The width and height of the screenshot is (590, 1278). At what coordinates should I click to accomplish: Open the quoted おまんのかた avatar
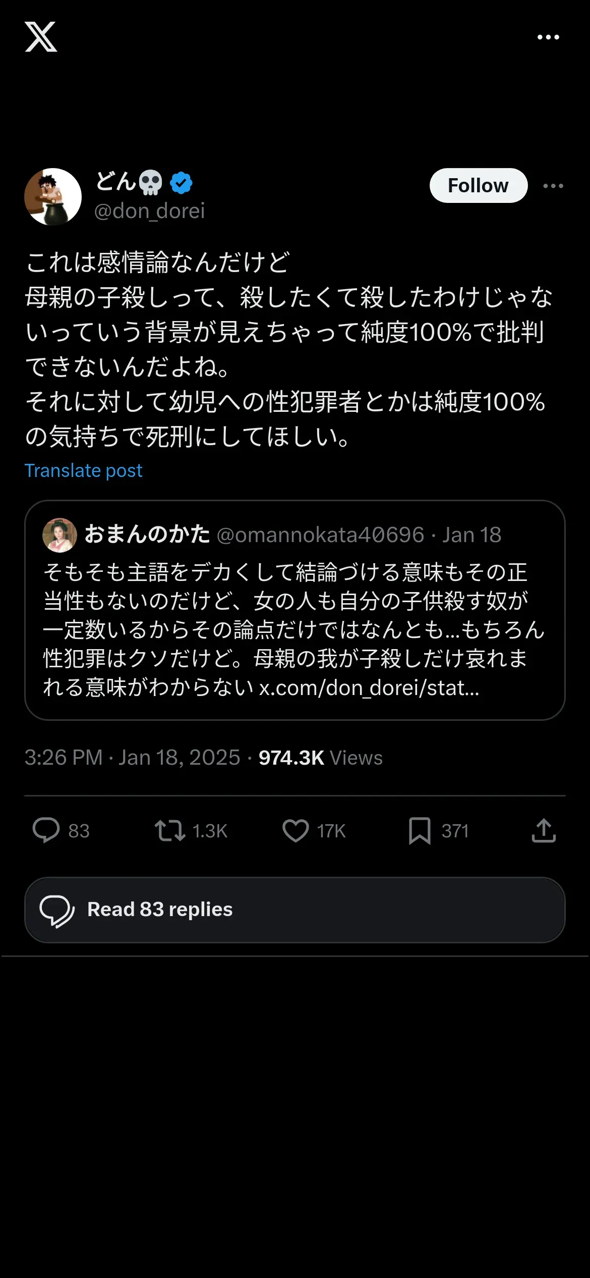[x=60, y=535]
